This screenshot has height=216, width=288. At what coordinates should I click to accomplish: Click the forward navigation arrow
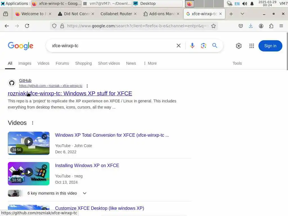(x=17, y=26)
